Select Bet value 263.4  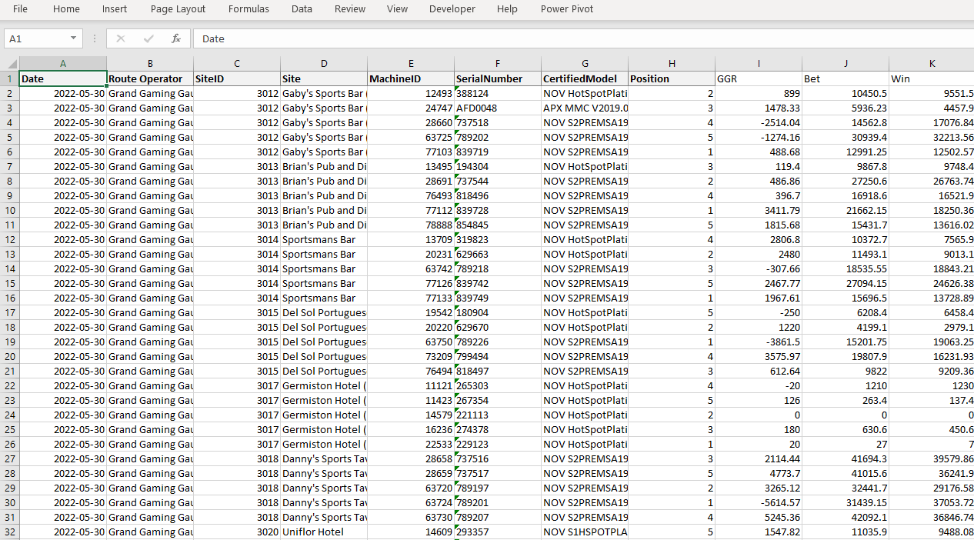click(846, 400)
